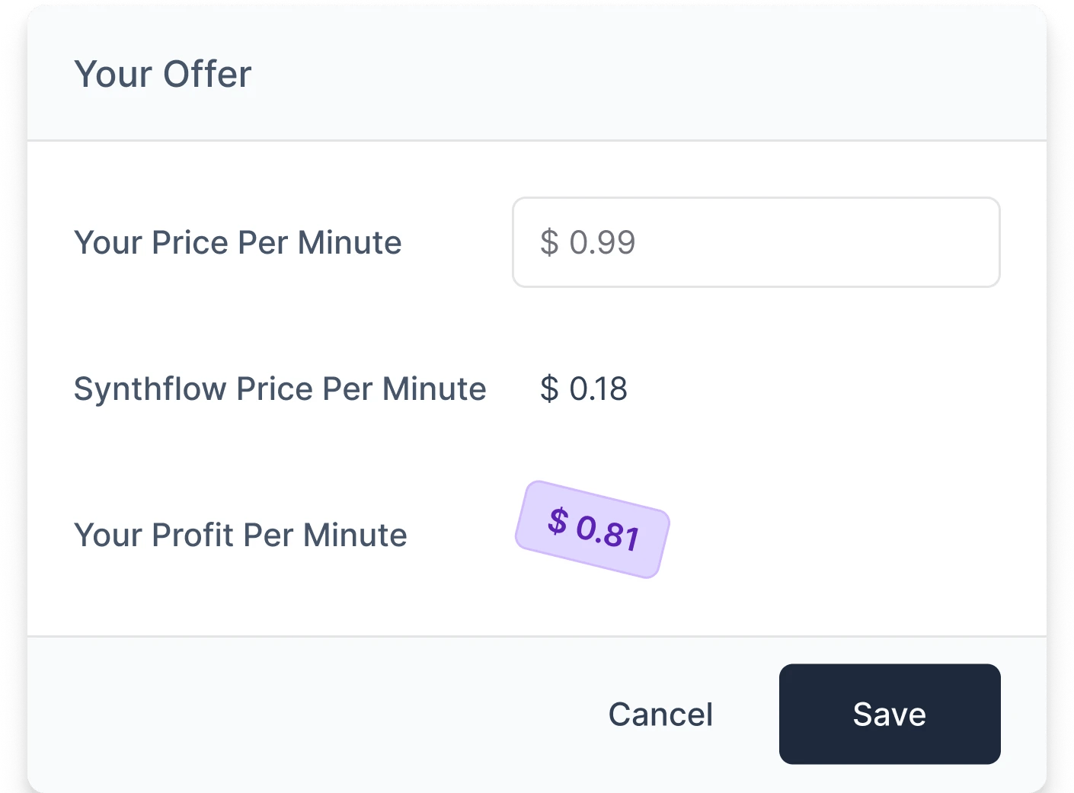1074x793 pixels.
Task: Select the Your Offer dialog title
Action: click(x=161, y=73)
